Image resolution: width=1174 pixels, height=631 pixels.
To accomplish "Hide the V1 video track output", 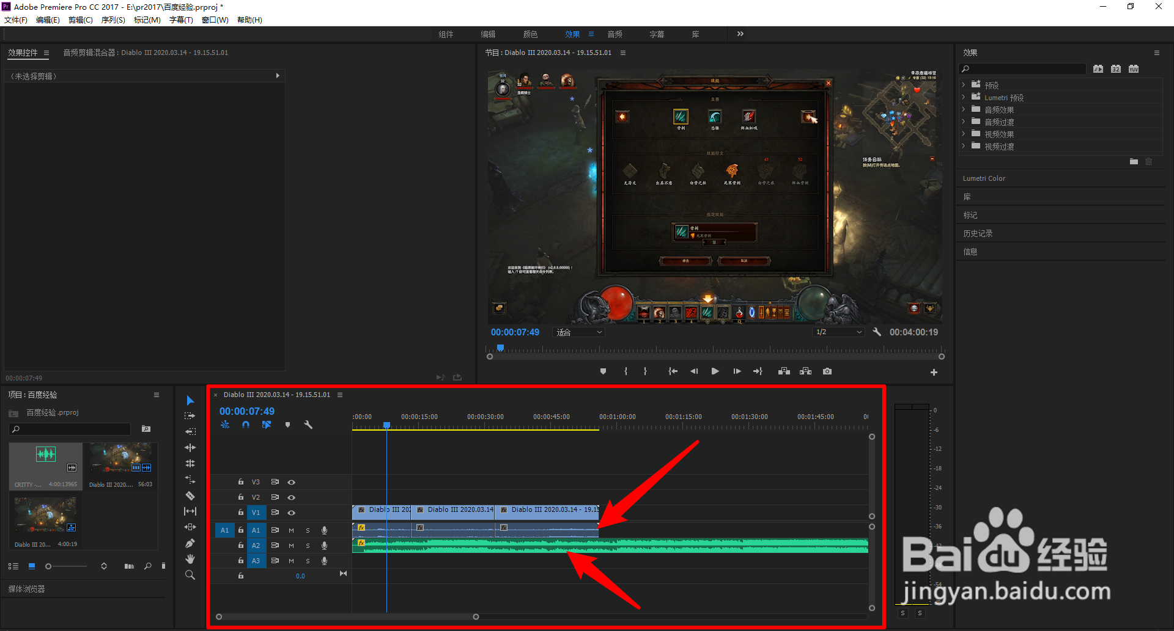I will [x=292, y=512].
